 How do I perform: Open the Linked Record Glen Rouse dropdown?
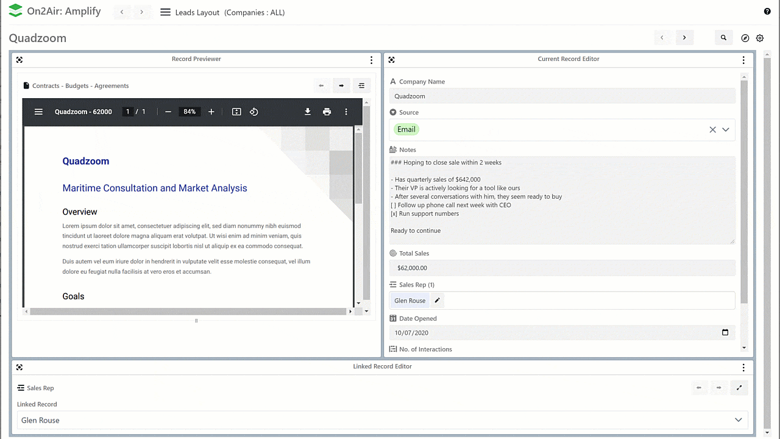738,420
